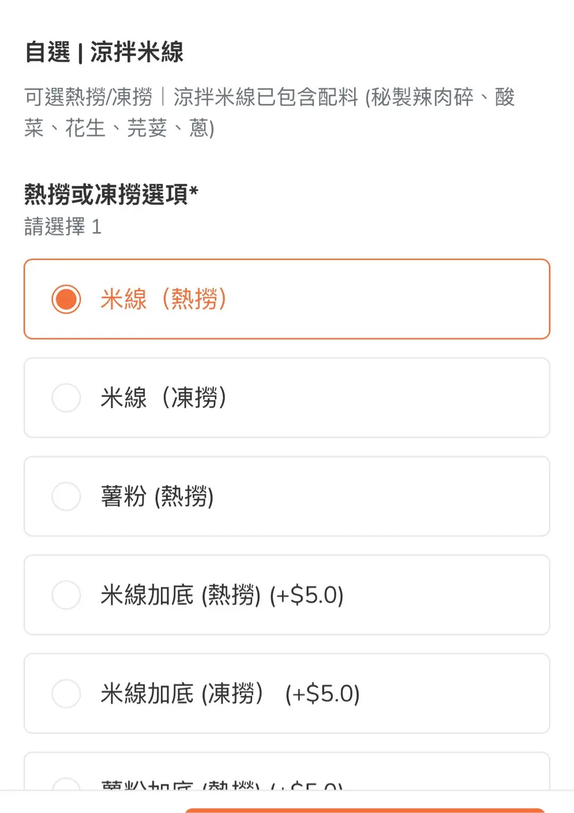
Task: Click the +$5.0 price on 米線加底 (凍撈)
Action: [x=323, y=693]
